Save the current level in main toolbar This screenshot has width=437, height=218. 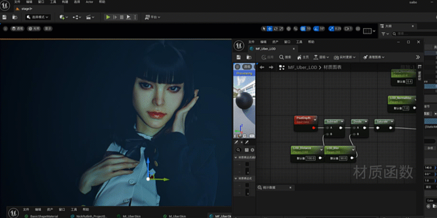coord(5,17)
